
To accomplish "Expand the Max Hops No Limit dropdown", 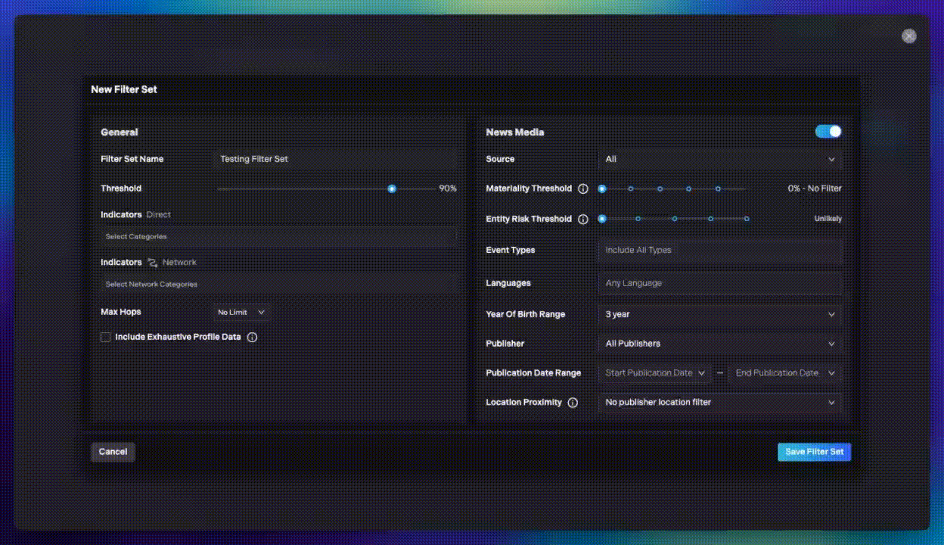I will (x=241, y=313).
